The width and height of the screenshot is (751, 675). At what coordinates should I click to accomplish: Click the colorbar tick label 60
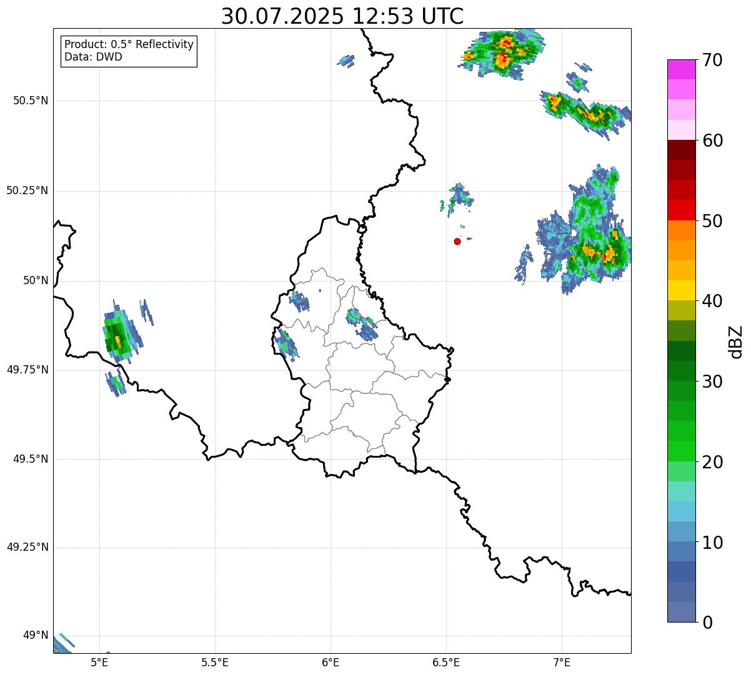pos(712,140)
